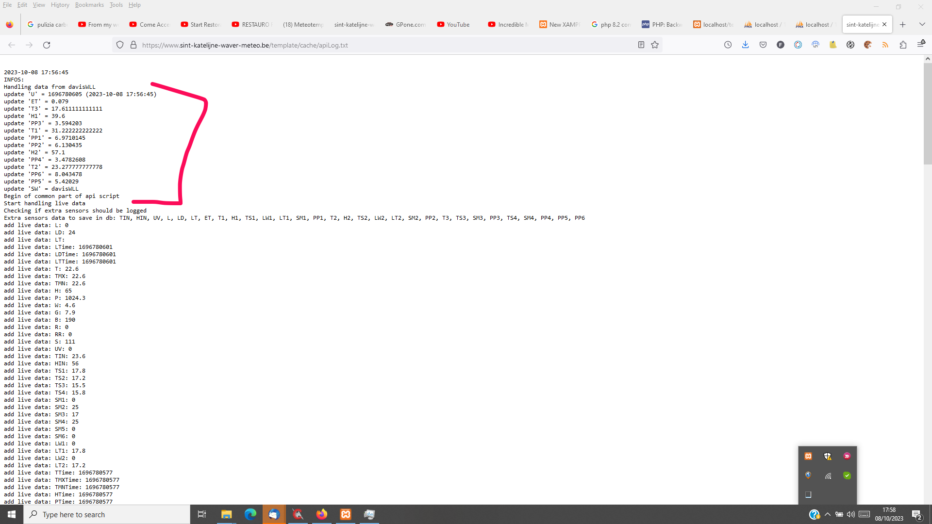This screenshot has height=524, width=932.
Task: Reload the current page
Action: coord(47,45)
